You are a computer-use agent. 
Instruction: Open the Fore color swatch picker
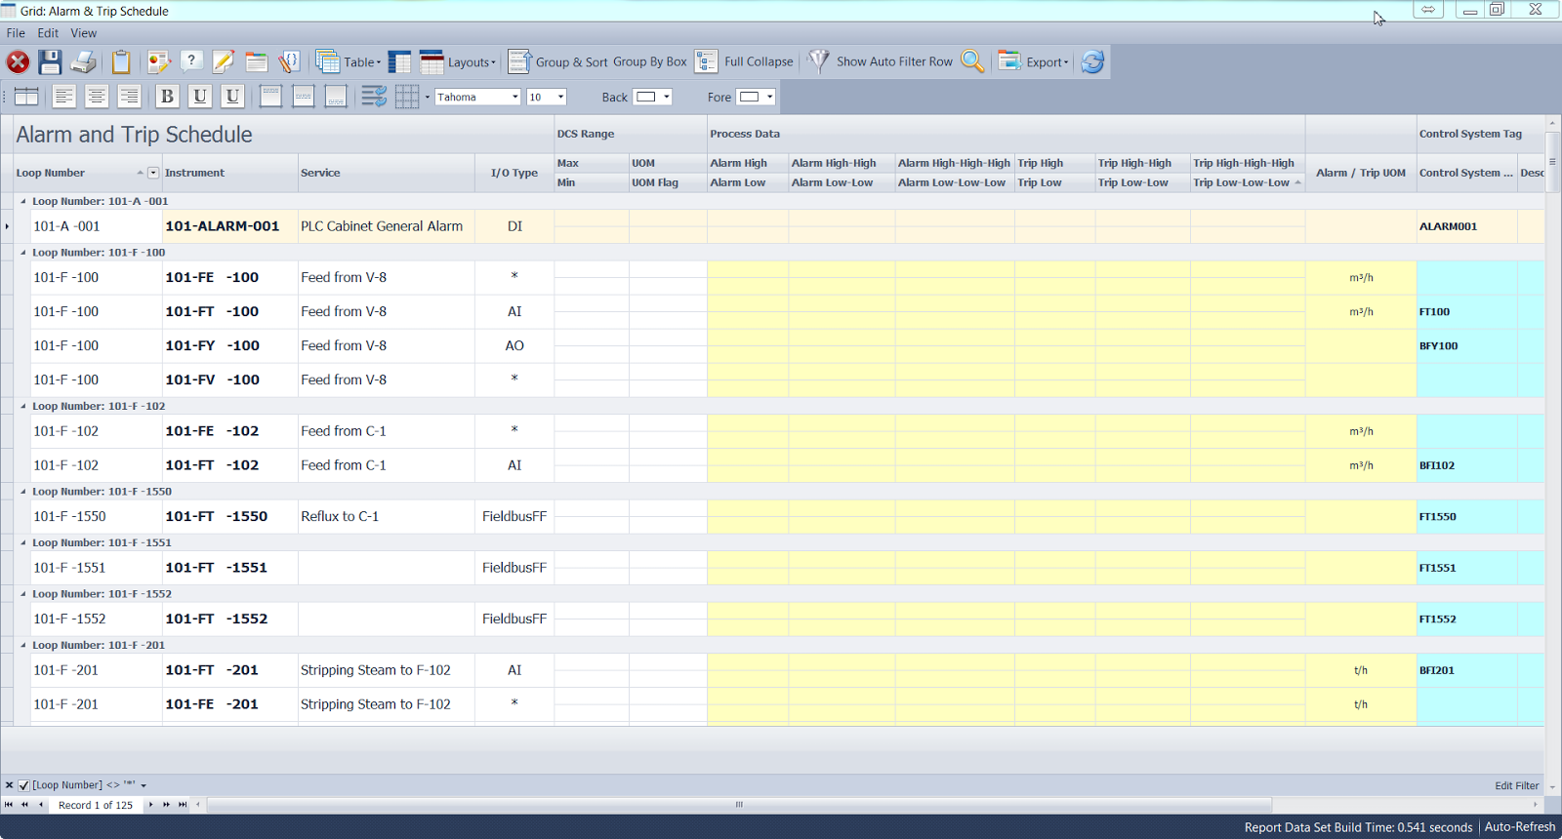tap(757, 97)
